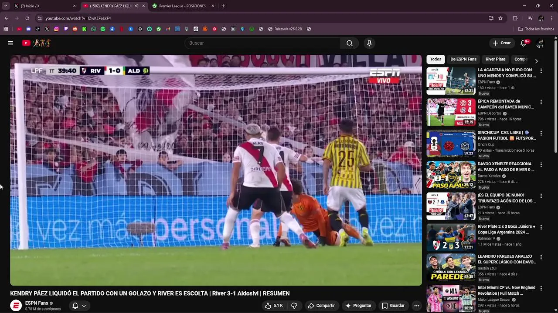
Task: Dislike the video with thumbs down
Action: tap(294, 306)
